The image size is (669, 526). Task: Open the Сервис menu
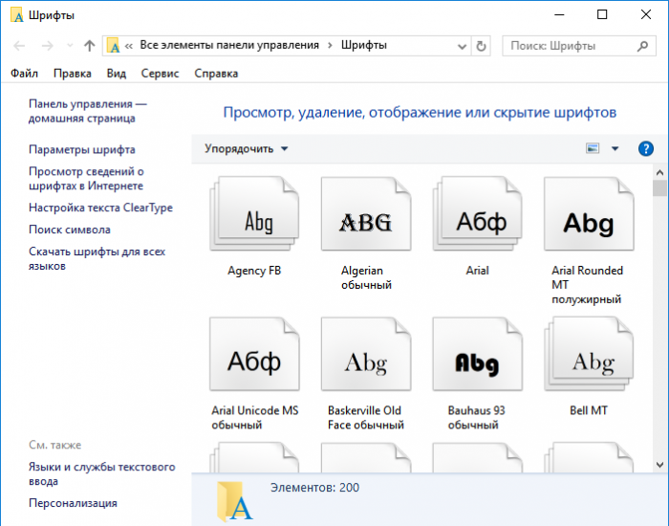(x=160, y=73)
